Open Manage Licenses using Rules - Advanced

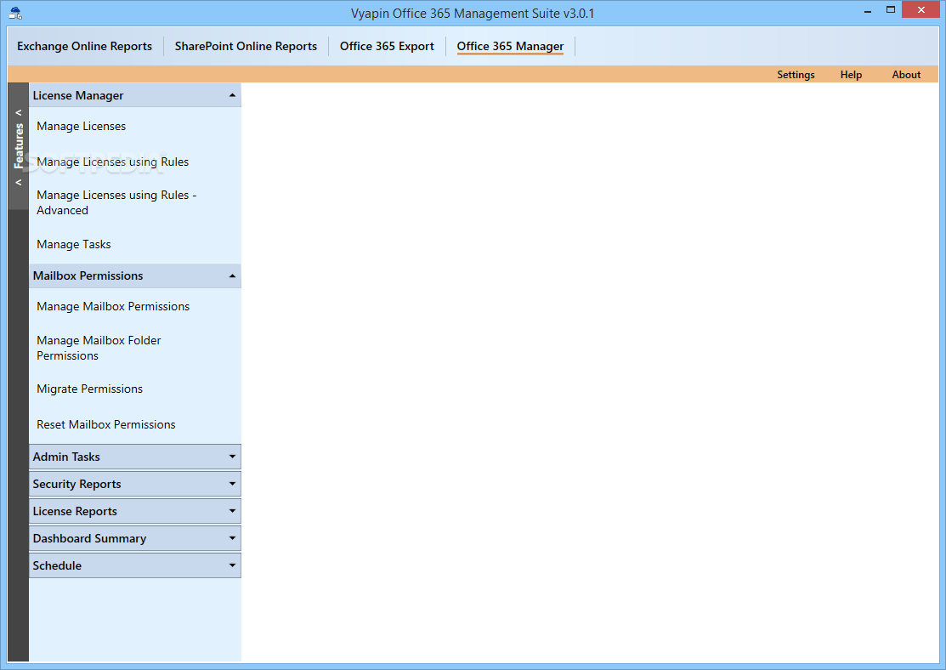click(x=116, y=203)
